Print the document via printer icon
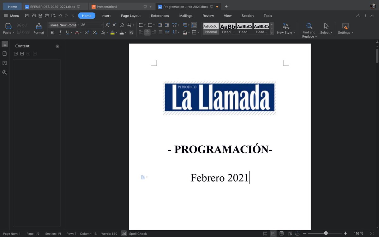Image resolution: width=379 pixels, height=237 pixels. (x=47, y=16)
